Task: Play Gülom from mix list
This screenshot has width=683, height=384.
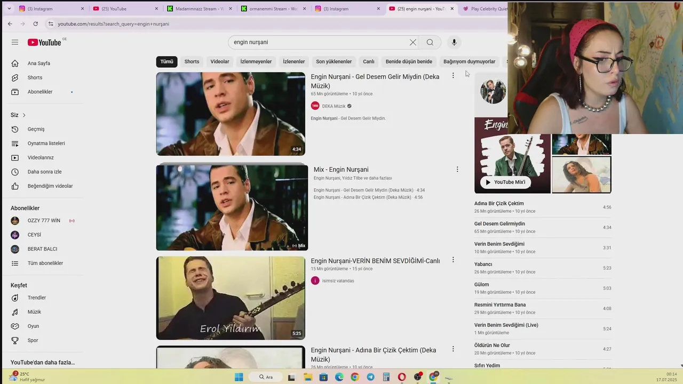Action: 543,288
